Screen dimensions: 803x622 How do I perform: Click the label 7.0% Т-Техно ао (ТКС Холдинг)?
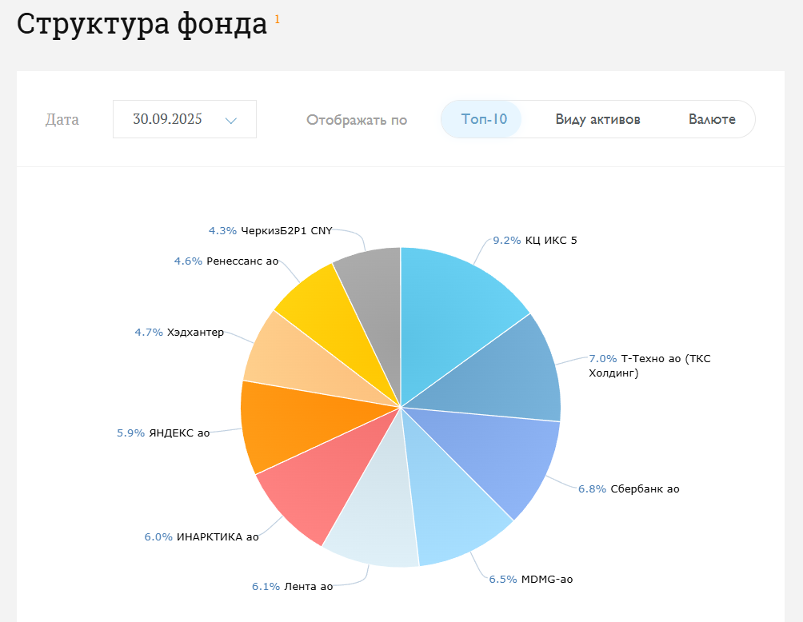pos(649,365)
